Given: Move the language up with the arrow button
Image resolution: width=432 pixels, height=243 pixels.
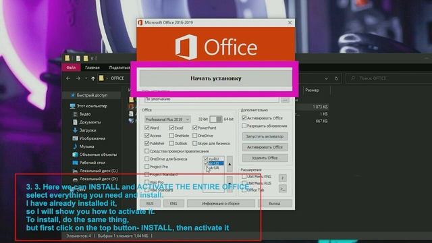Looking at the screenshot, I should tap(230, 164).
